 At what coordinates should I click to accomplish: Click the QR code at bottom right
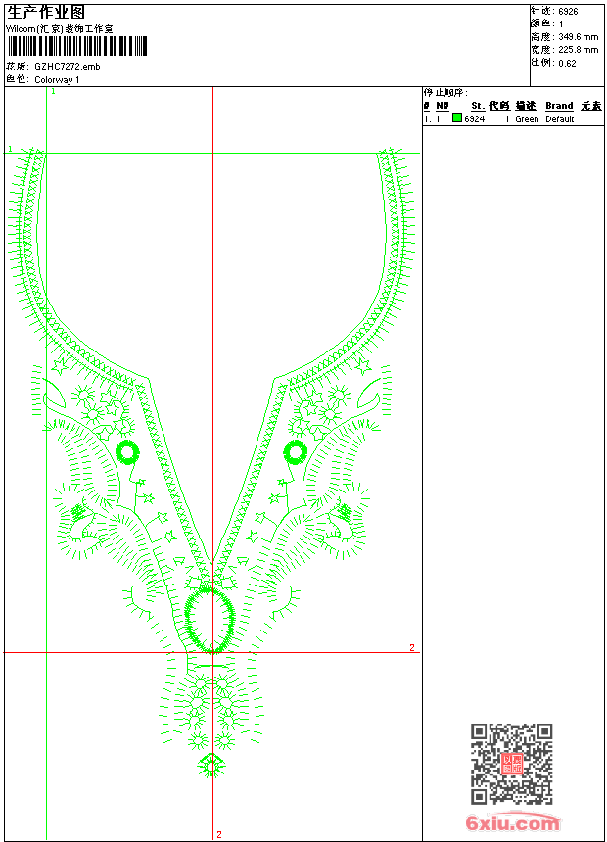pyautogui.click(x=511, y=764)
